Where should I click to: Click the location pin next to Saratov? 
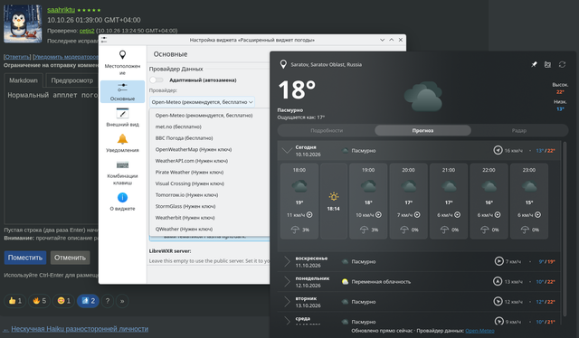coord(283,64)
